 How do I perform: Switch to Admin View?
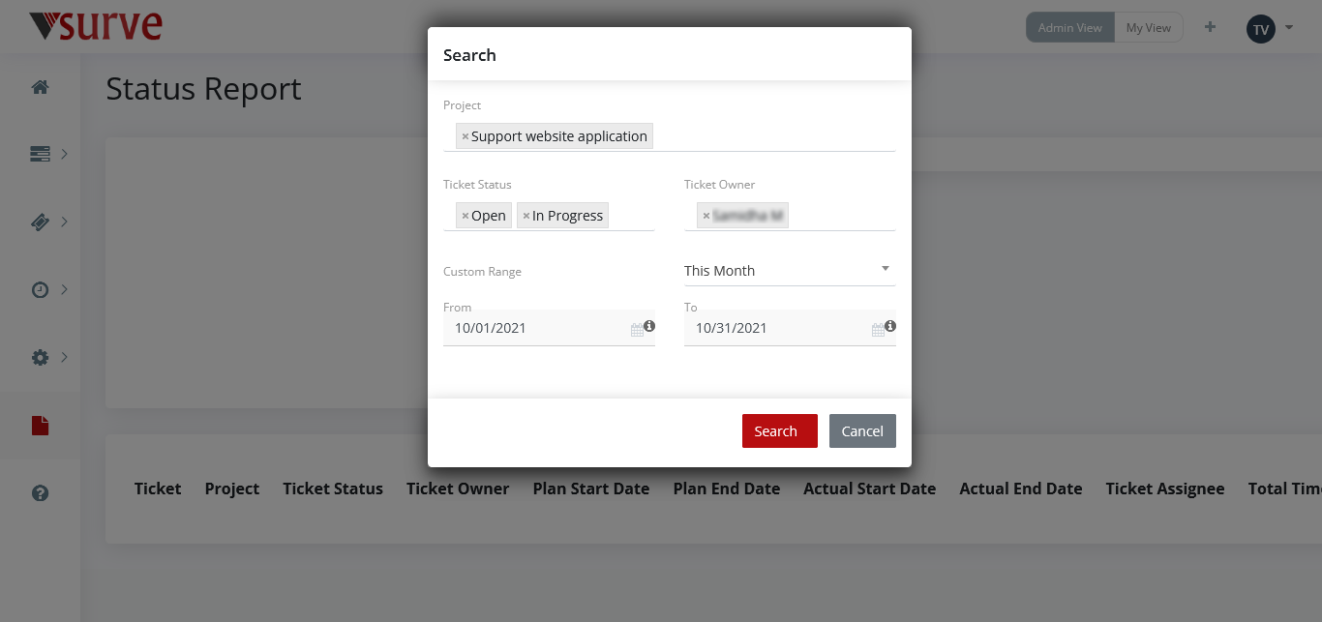(x=1070, y=28)
